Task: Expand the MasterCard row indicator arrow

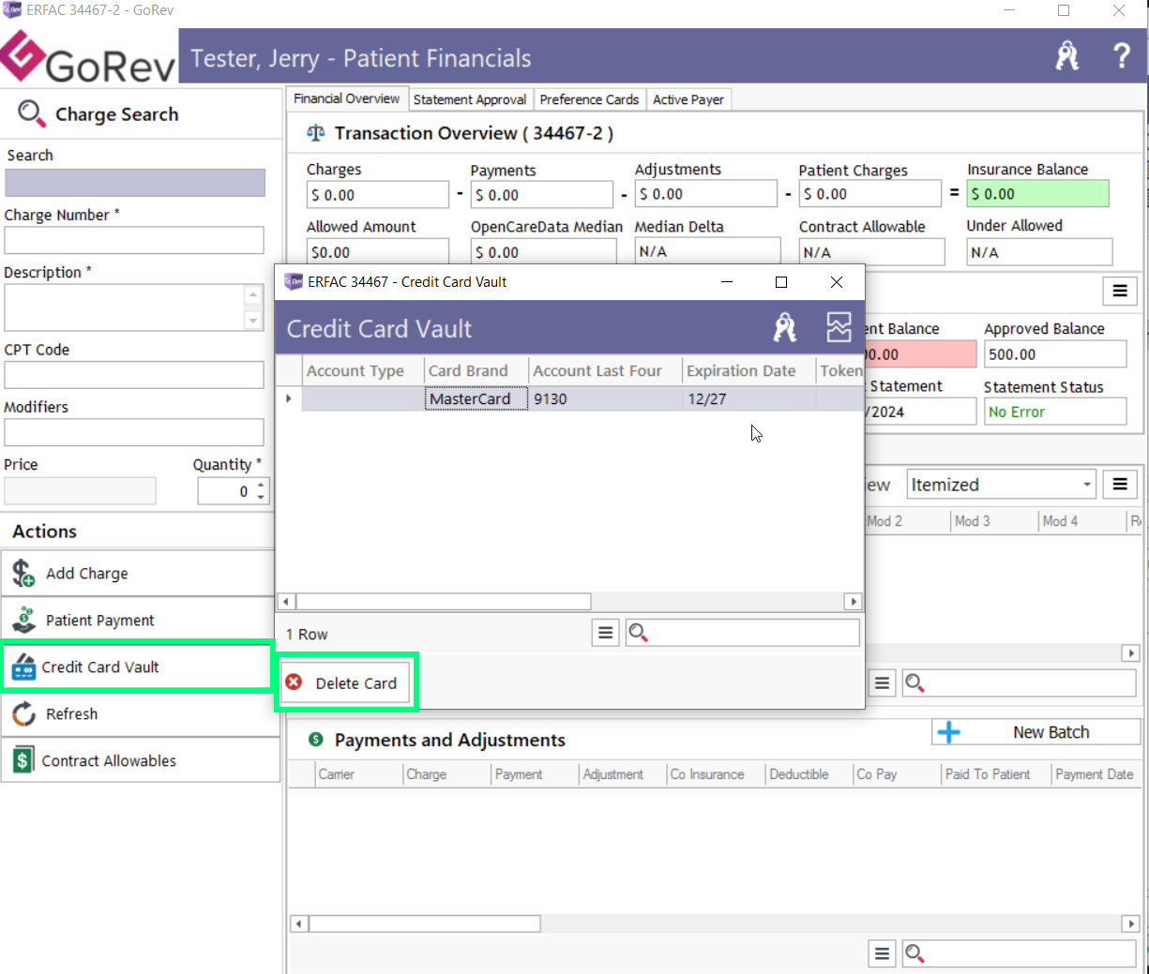Action: 289,398
